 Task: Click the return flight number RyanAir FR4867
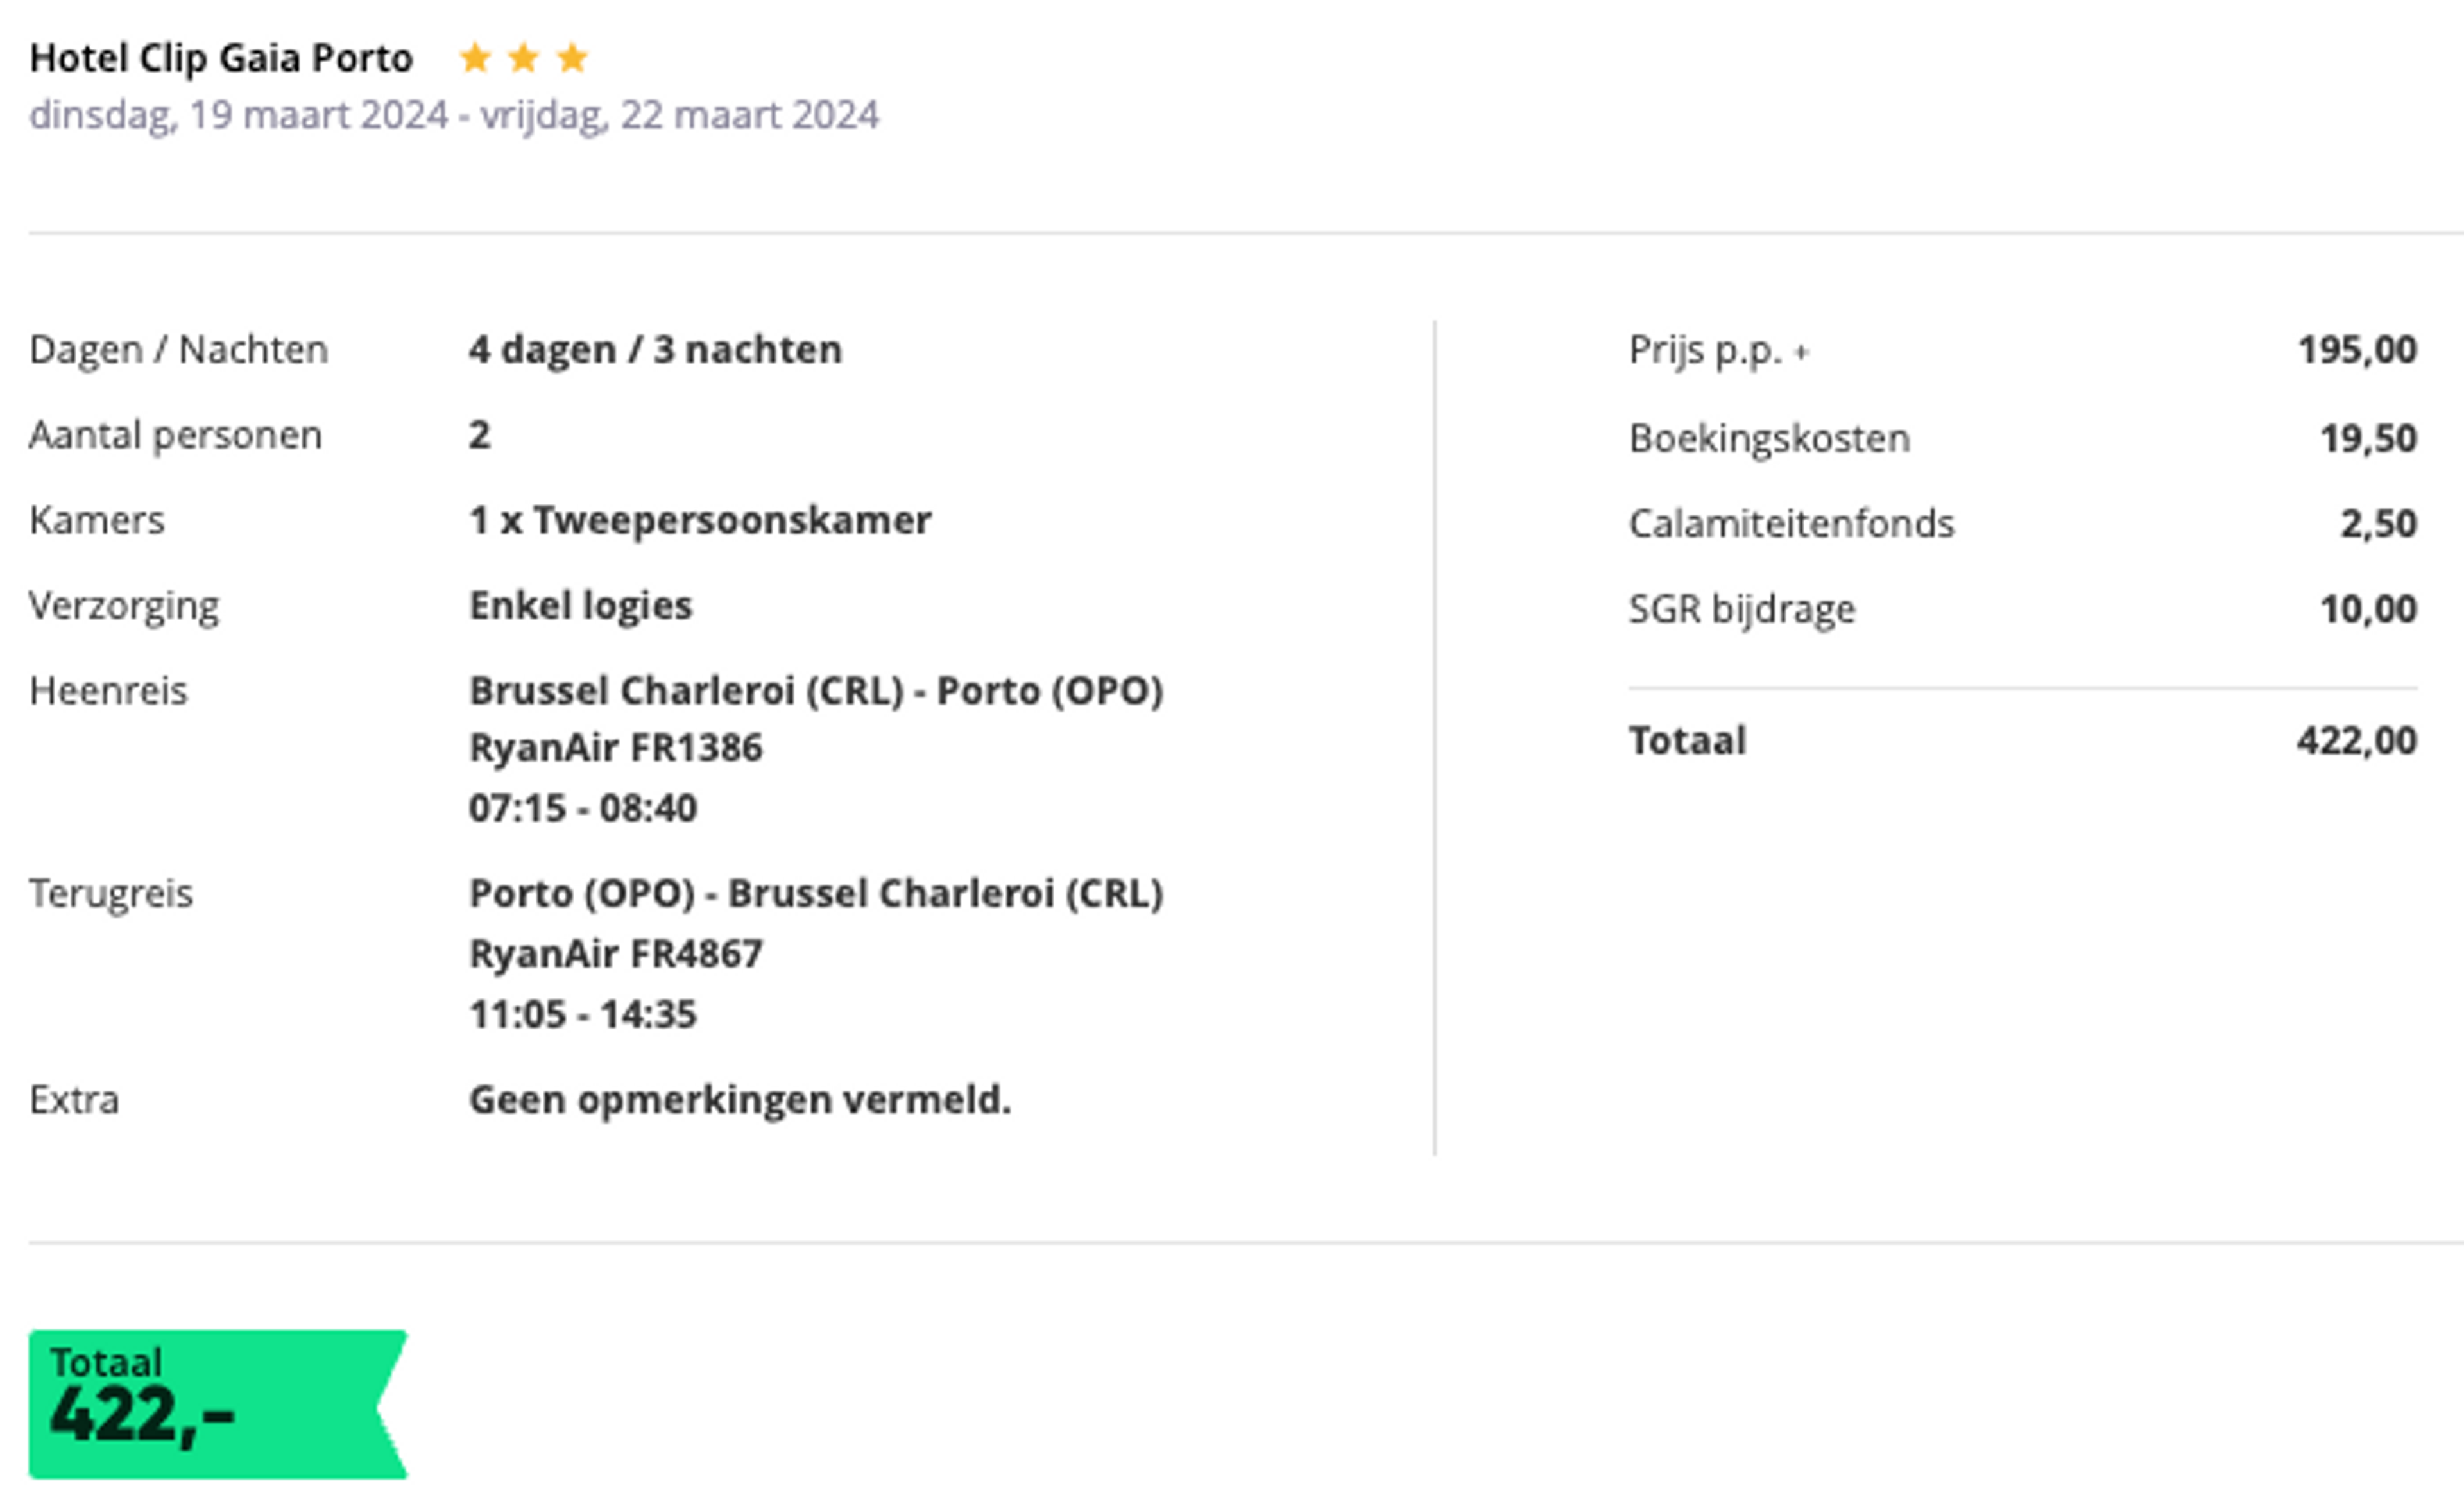[616, 954]
